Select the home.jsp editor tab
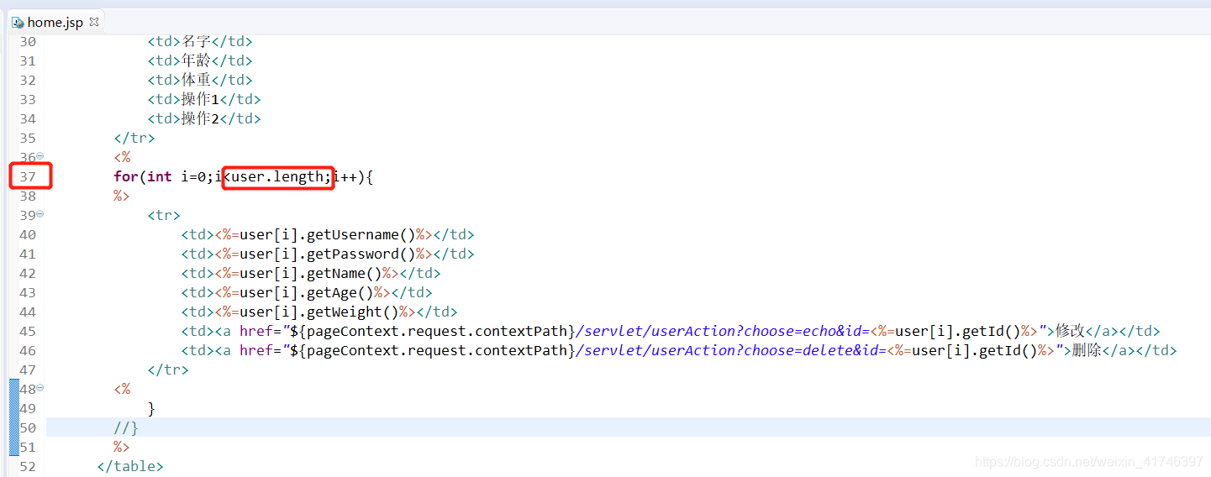 coord(55,22)
